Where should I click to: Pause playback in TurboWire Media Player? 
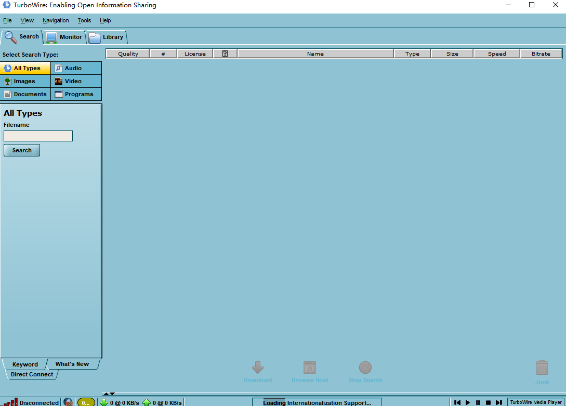click(x=478, y=402)
